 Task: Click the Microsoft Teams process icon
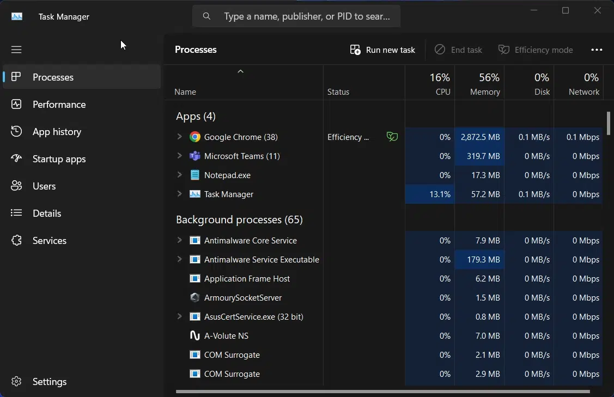(x=194, y=156)
